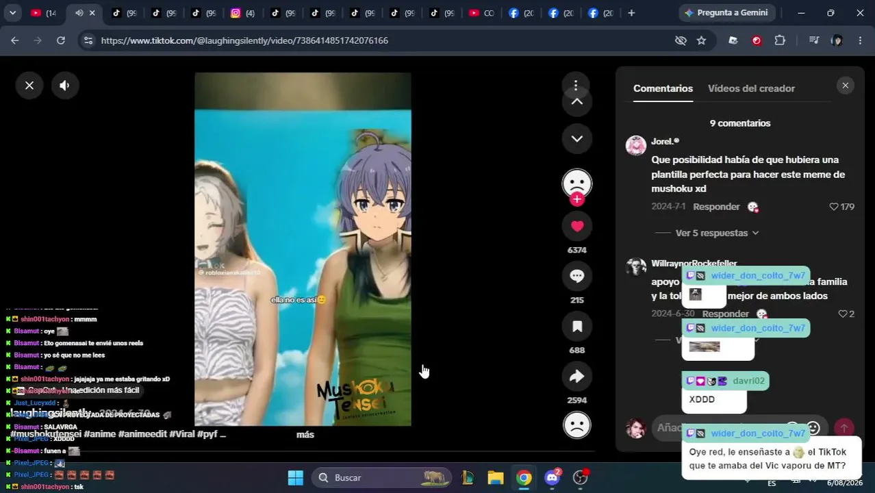
Task: Switch to Vídeos del creador tab
Action: (751, 88)
